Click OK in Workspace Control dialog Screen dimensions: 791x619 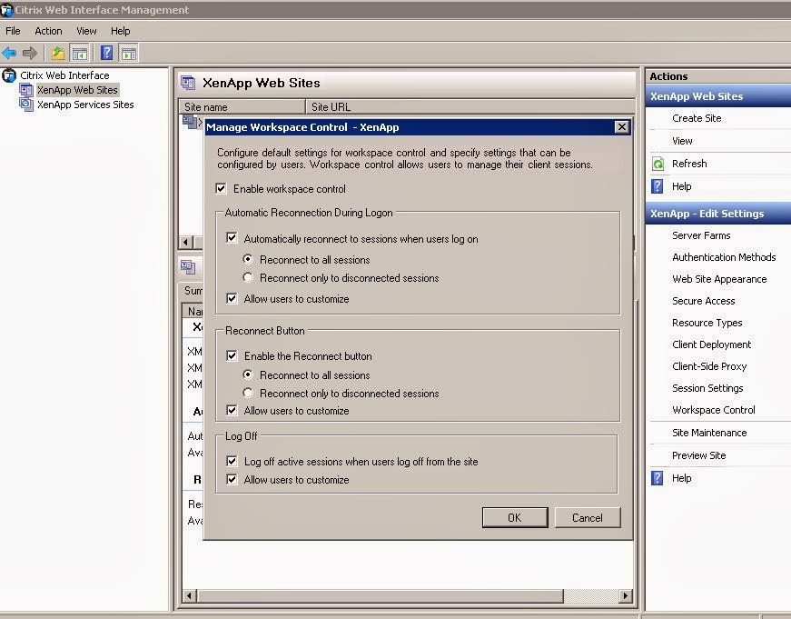tap(515, 517)
